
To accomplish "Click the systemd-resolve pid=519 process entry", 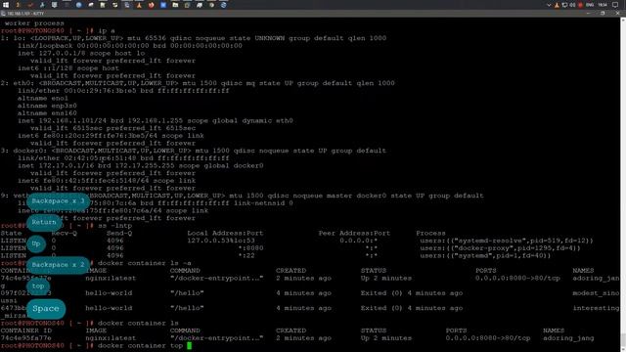I will [507, 241].
